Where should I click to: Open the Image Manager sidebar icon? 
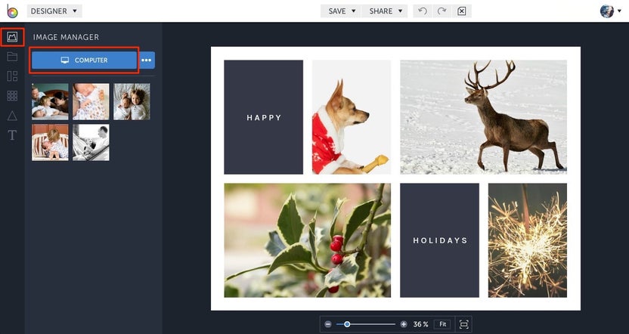click(x=12, y=37)
